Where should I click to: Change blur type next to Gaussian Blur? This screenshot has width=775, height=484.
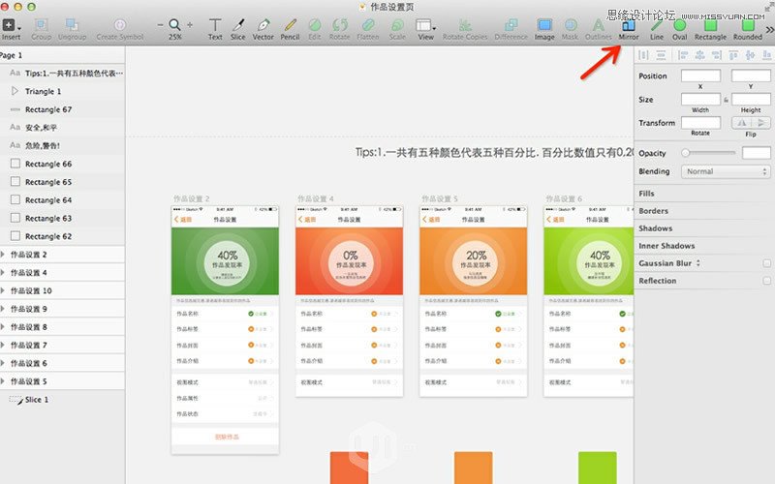pos(698,263)
